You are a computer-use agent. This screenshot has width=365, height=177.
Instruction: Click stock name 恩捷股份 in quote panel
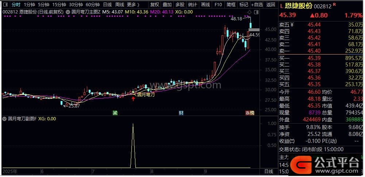pos(299,6)
